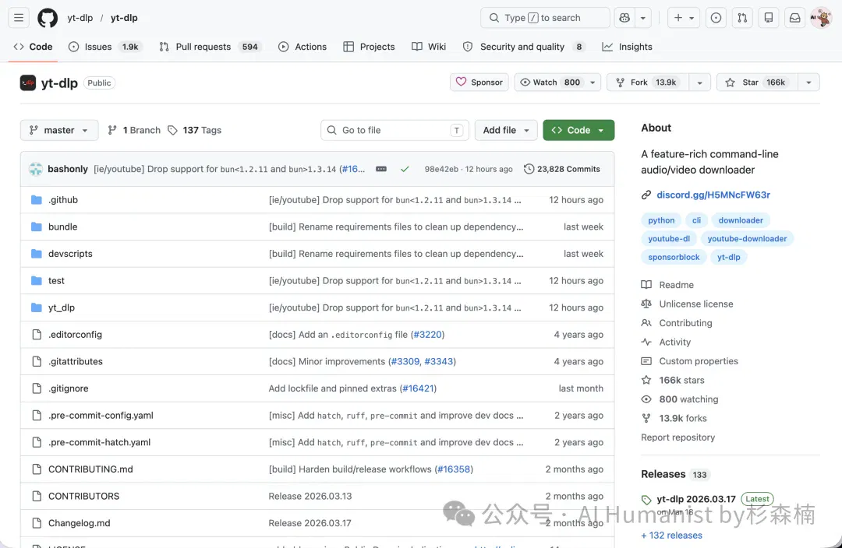Switch to the Issues tab
842x548 pixels.
click(104, 47)
